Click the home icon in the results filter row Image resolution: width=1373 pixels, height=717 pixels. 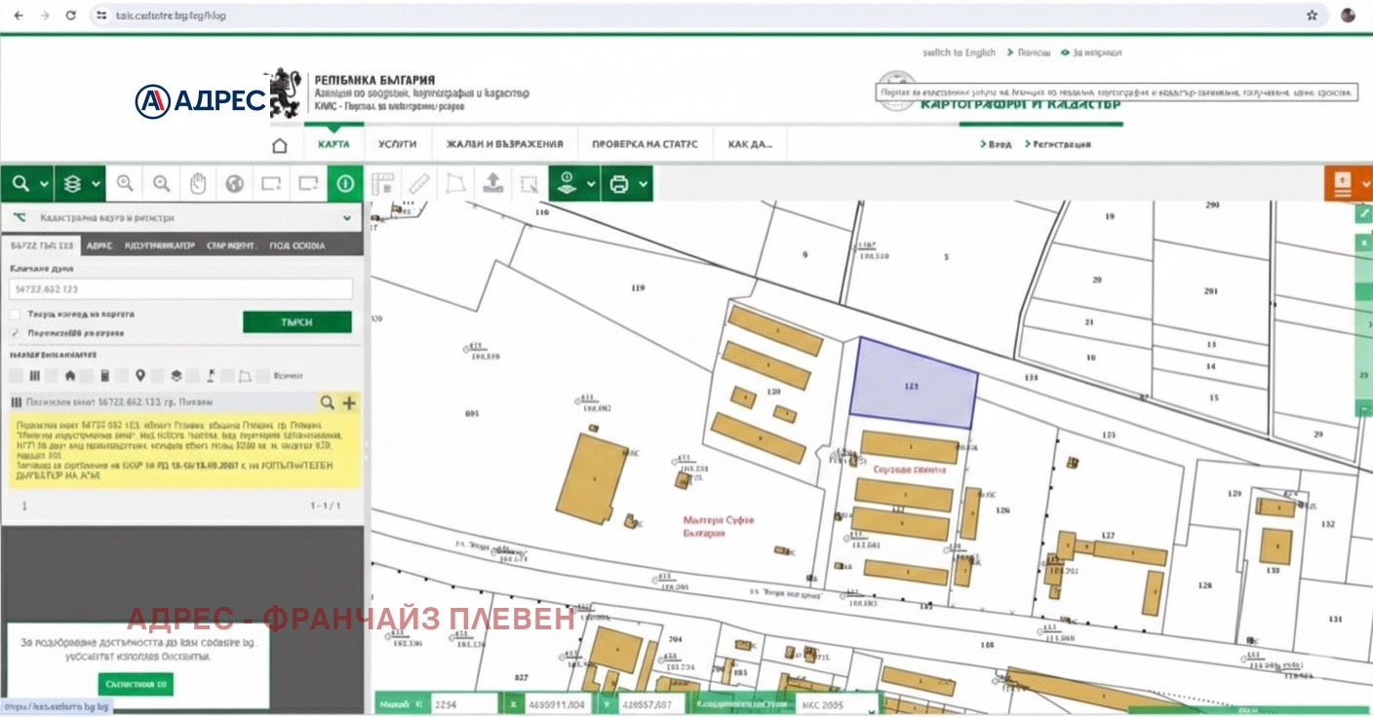coord(70,375)
